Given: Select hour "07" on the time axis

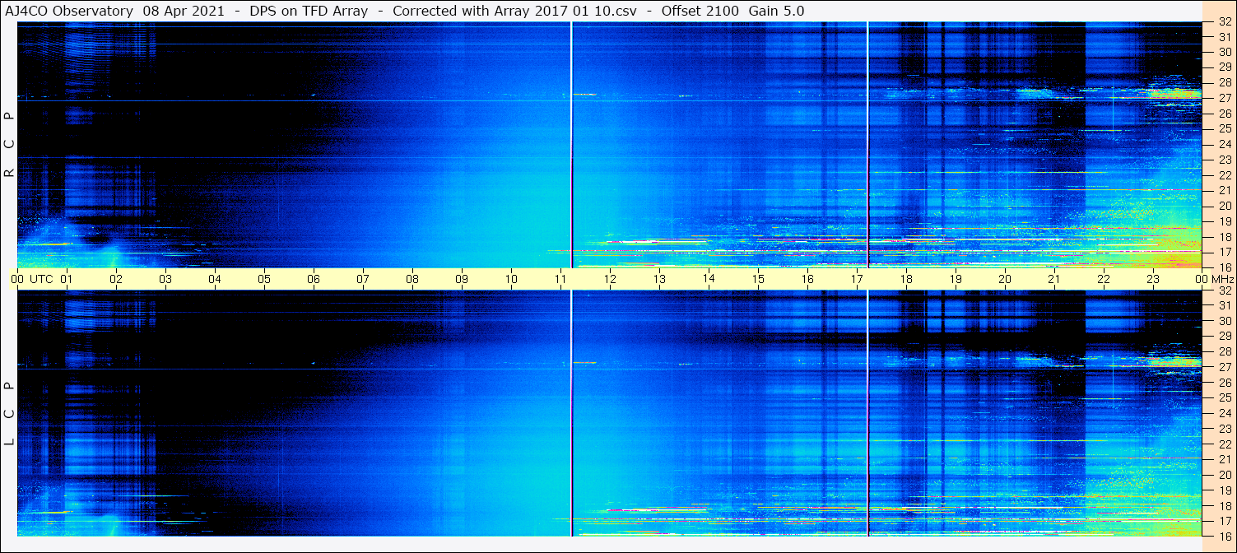Looking at the screenshot, I should (363, 279).
